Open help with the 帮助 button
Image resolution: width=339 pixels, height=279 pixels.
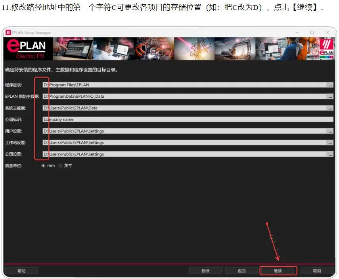[21, 271]
